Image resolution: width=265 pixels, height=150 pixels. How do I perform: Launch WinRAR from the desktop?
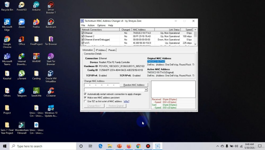coord(36,58)
